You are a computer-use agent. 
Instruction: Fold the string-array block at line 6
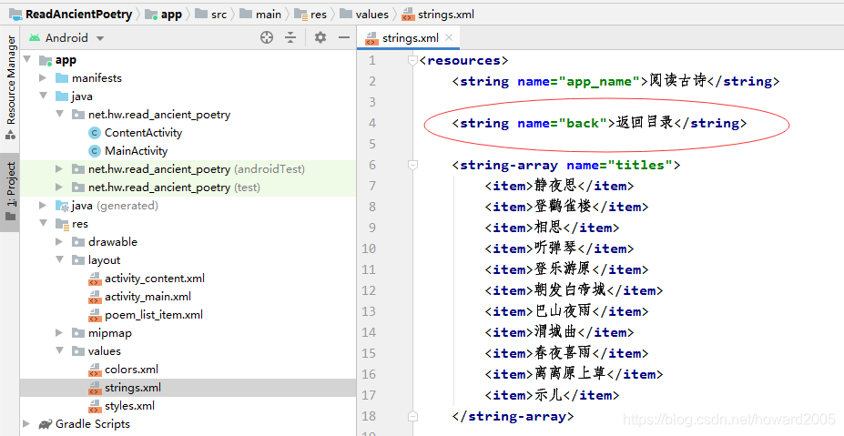412,166
